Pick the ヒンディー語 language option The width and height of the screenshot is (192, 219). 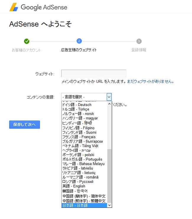pyautogui.click(x=84, y=123)
